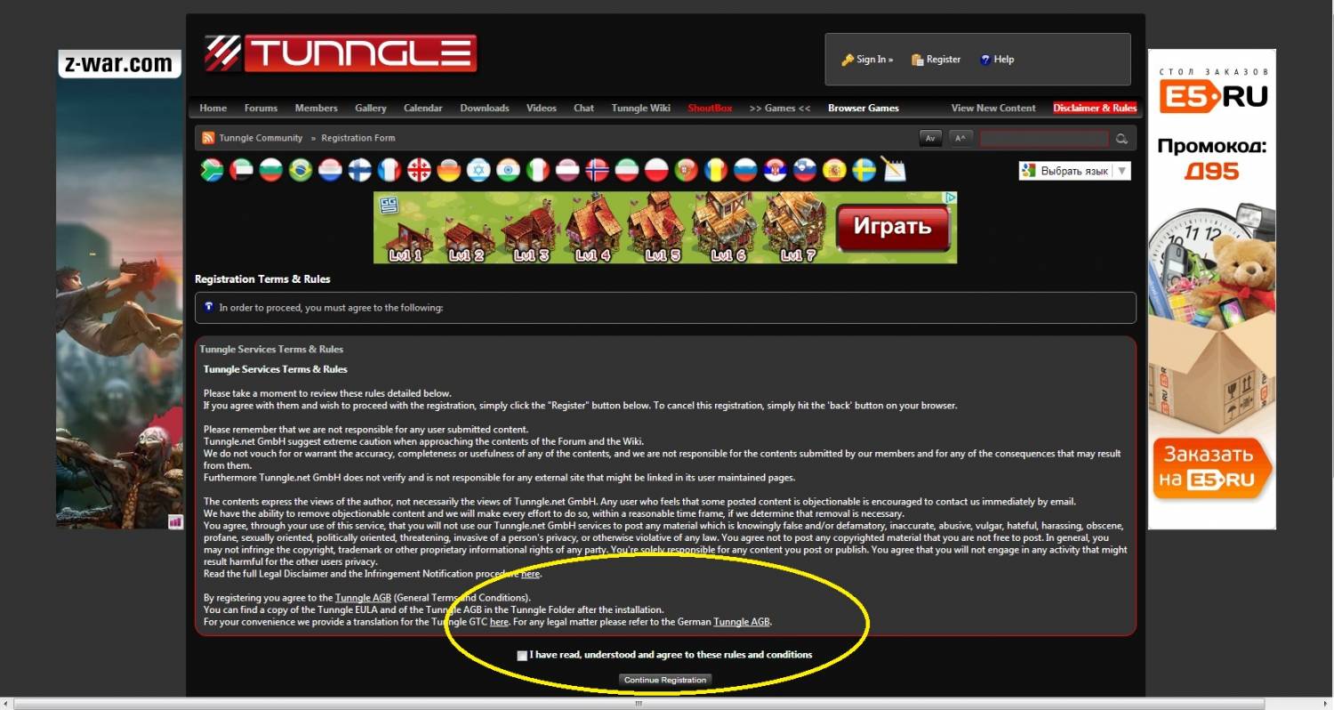
Task: Click the AdChoices icon on game banner
Action: pyautogui.click(x=951, y=198)
